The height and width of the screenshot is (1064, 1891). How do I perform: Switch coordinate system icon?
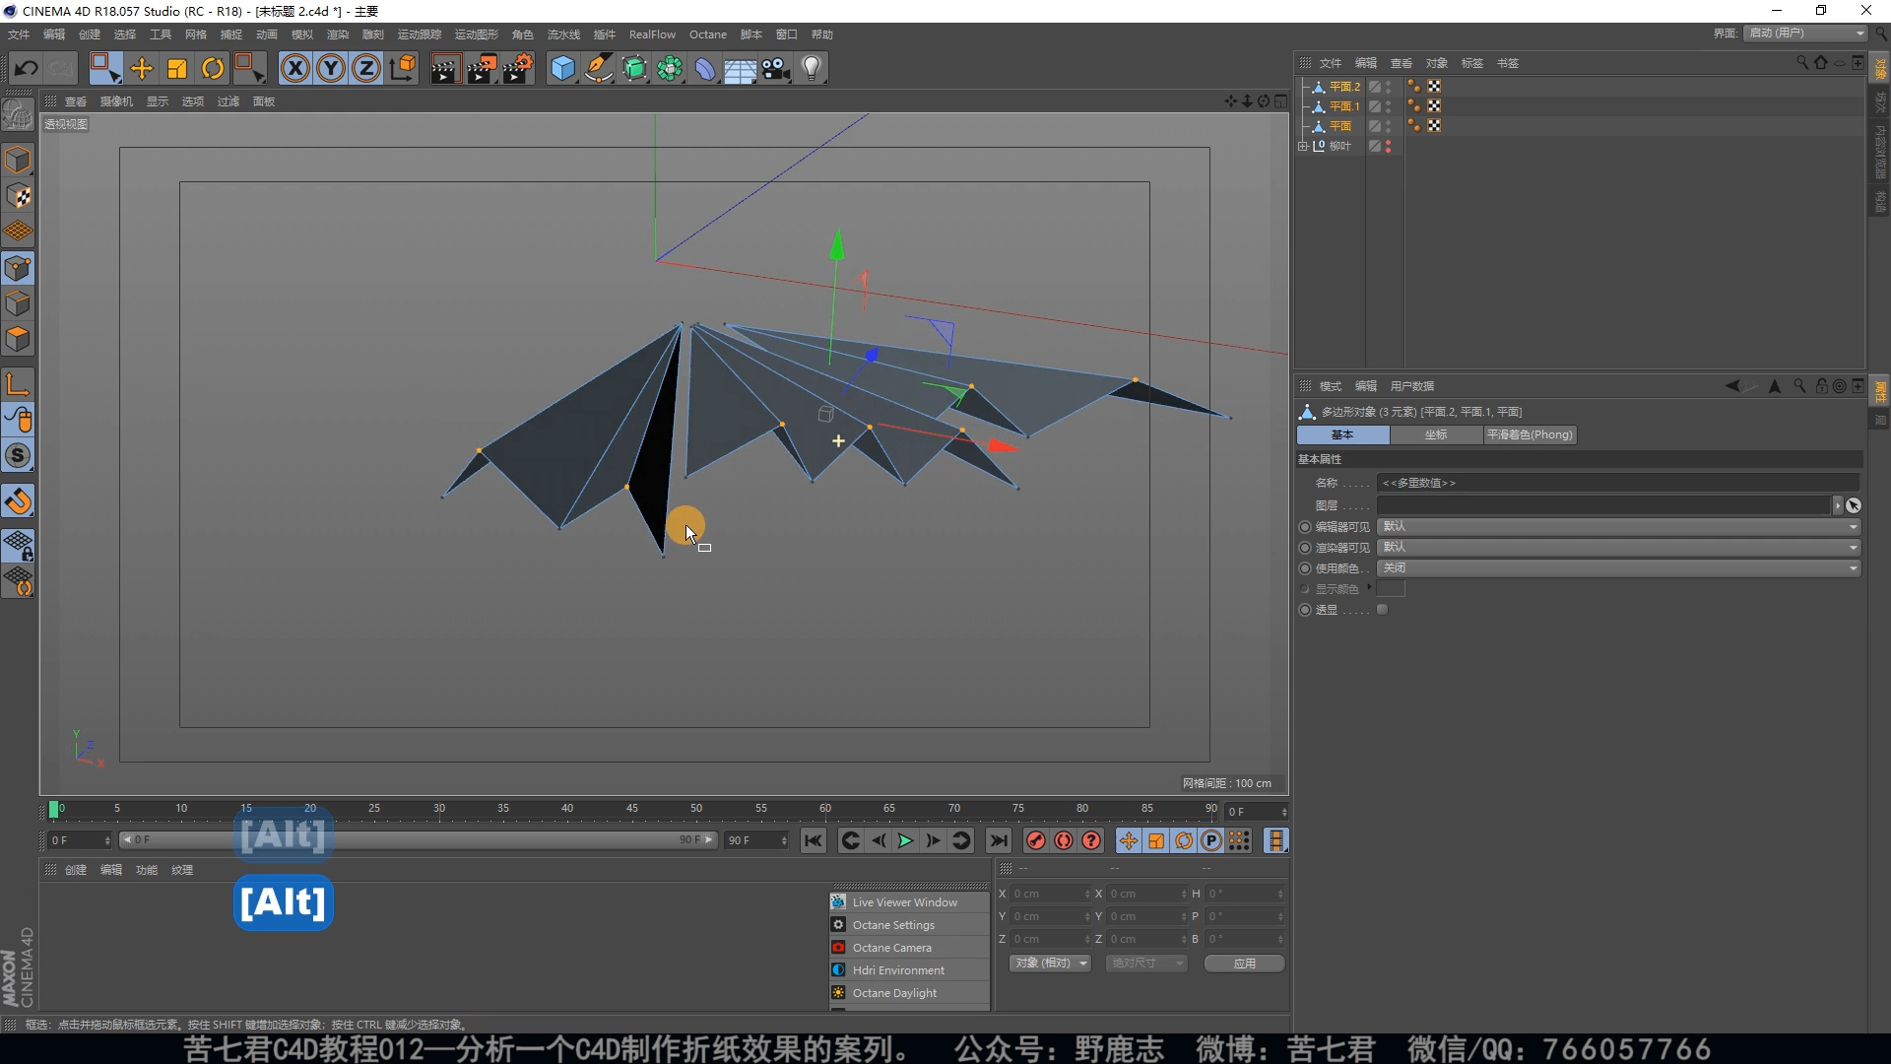(403, 68)
